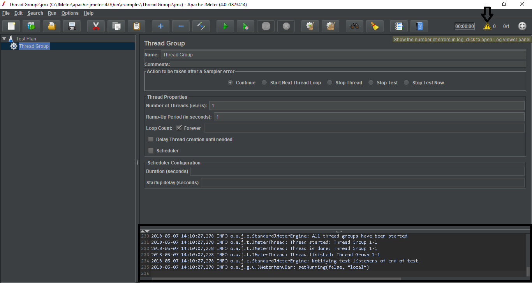Select the Stop Test radio button
The width and height of the screenshot is (532, 283).
click(371, 82)
